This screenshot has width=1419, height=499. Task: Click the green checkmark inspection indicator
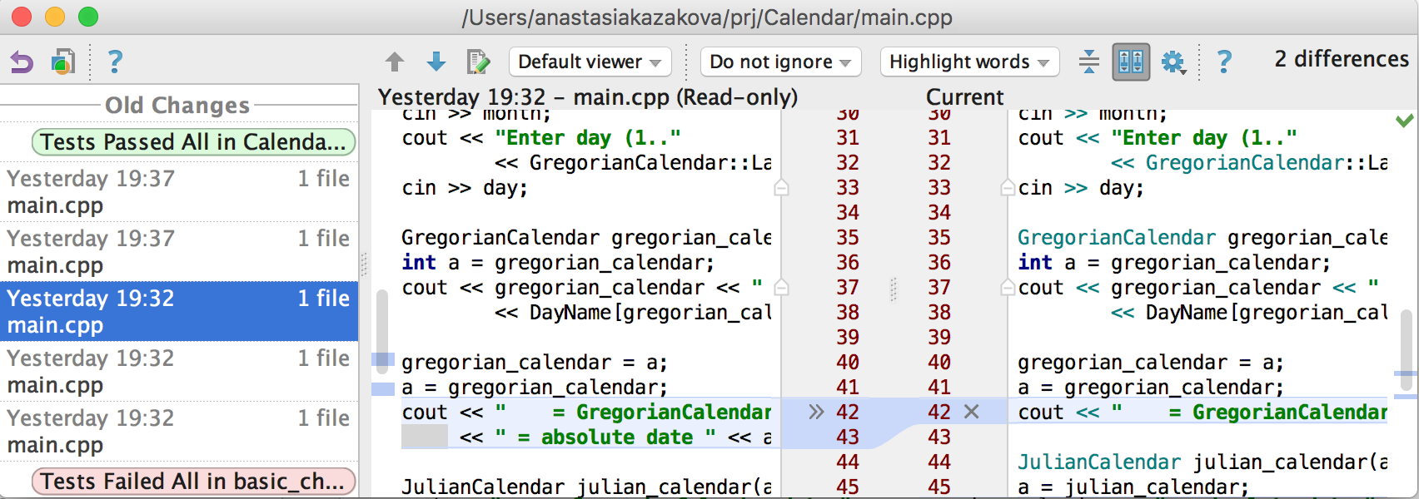[x=1405, y=121]
